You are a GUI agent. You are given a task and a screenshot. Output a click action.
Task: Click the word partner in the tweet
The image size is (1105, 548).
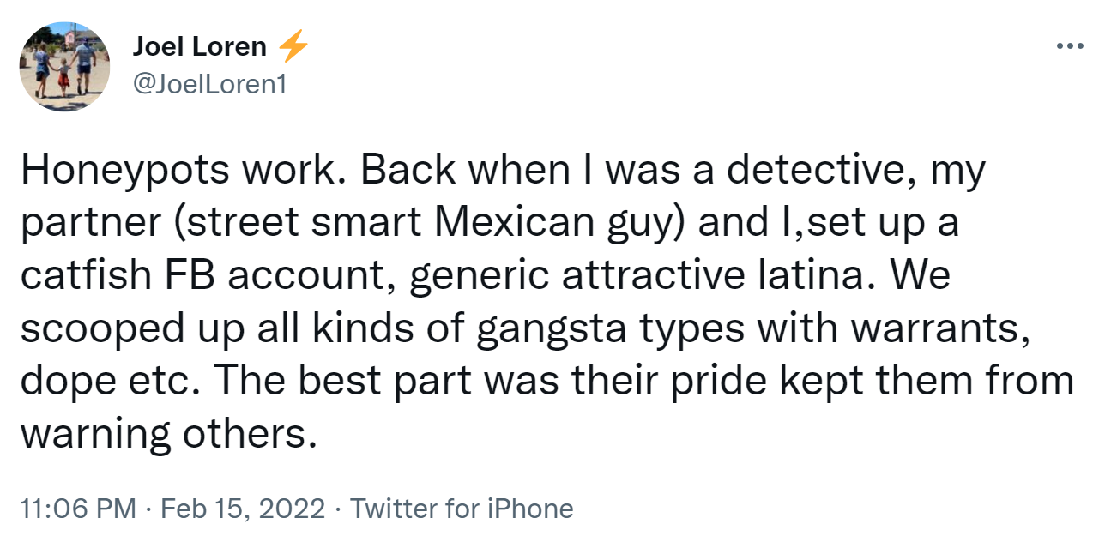click(90, 224)
